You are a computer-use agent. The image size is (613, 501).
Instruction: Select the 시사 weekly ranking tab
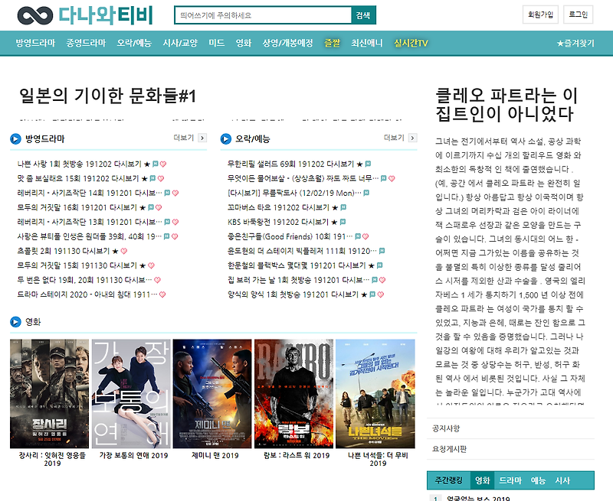(562, 480)
